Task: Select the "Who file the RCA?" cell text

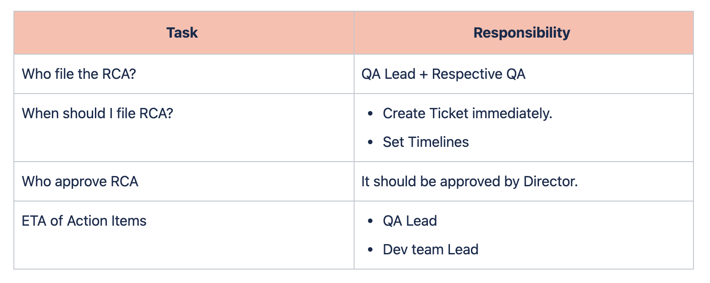Action: click(x=79, y=74)
